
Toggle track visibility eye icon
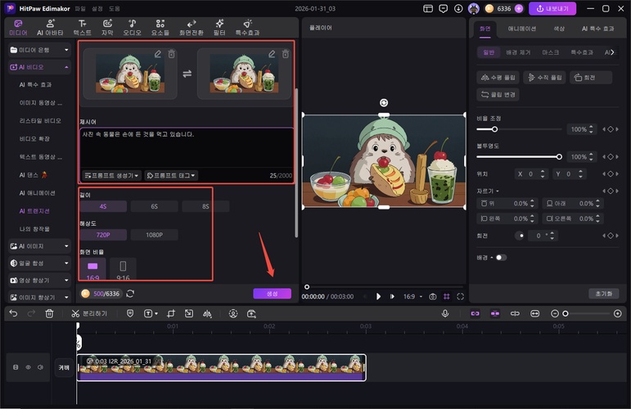(28, 367)
